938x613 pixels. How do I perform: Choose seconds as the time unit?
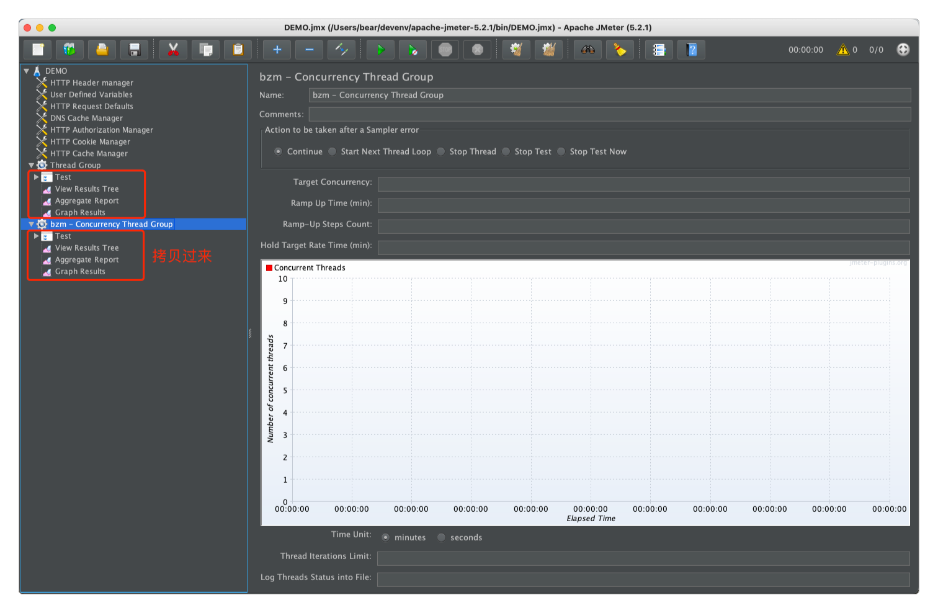pyautogui.click(x=442, y=537)
